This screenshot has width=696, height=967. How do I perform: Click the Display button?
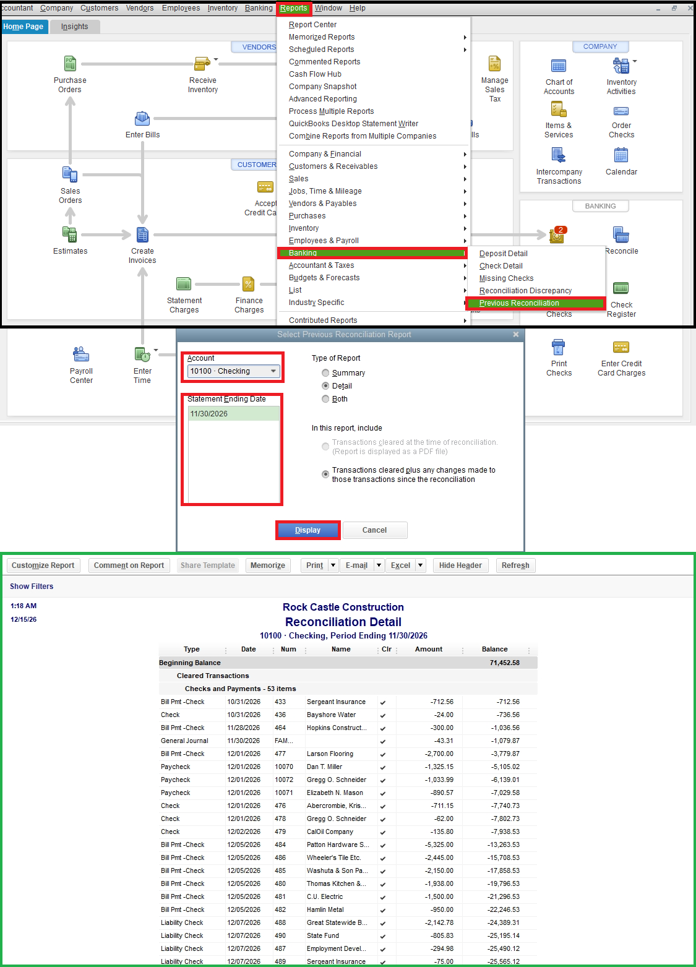(x=307, y=530)
